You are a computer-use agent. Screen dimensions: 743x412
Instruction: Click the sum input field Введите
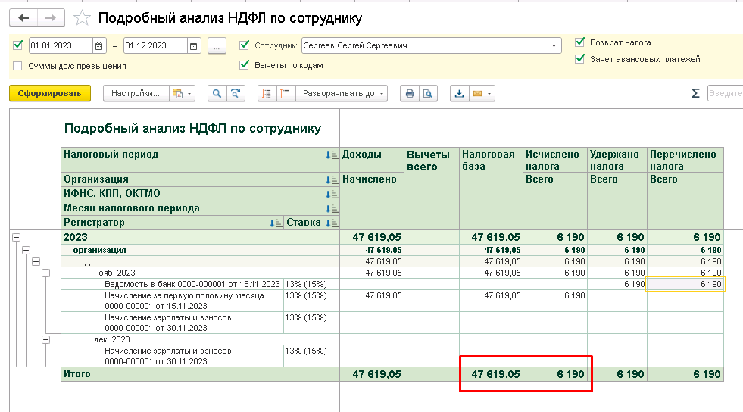click(725, 93)
